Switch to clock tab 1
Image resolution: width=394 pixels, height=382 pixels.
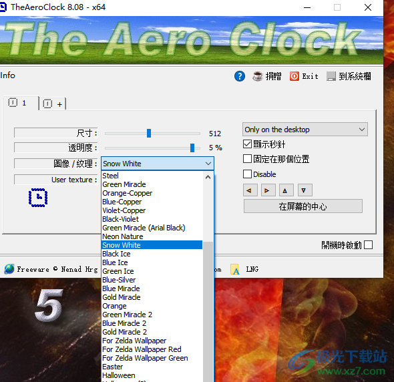pyautogui.click(x=21, y=103)
